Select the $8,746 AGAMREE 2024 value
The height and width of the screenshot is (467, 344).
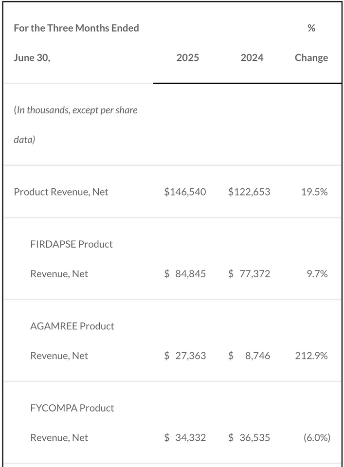point(249,356)
